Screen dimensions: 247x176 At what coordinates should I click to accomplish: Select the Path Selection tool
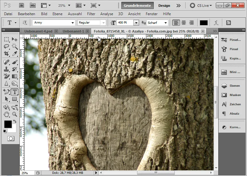pos(6,99)
